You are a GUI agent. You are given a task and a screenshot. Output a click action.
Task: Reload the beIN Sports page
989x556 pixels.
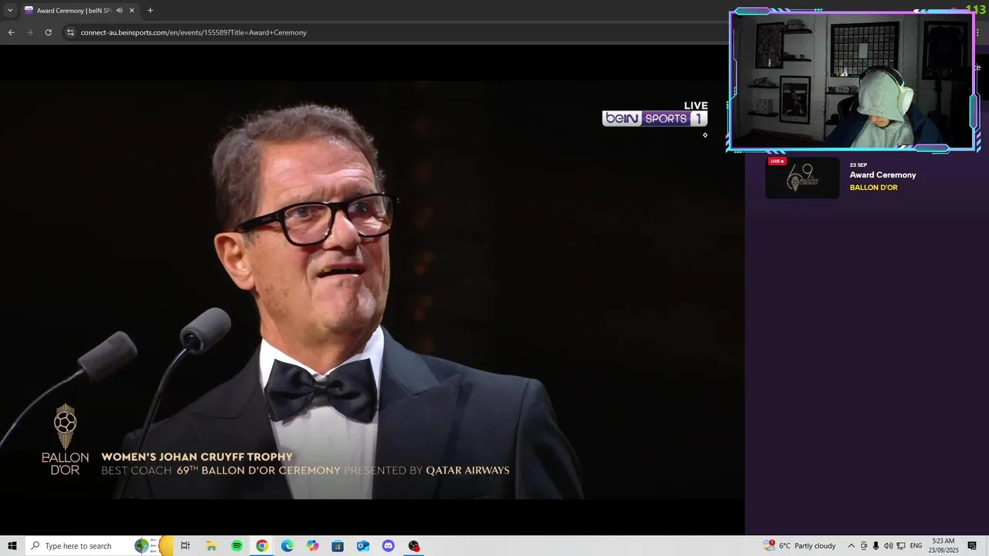[49, 32]
